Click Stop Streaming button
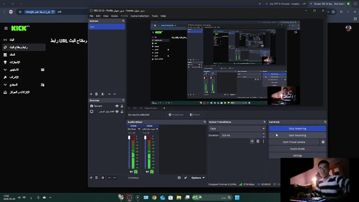 tap(297, 128)
